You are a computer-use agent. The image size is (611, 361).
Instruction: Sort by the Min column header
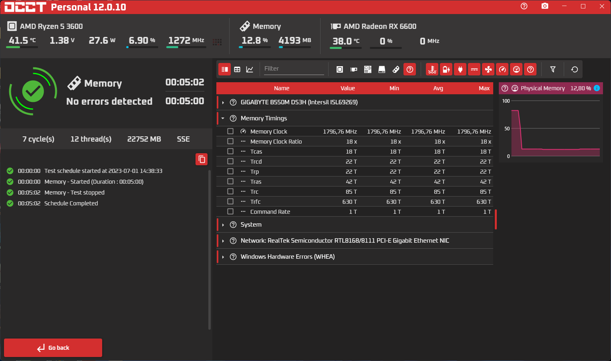394,88
